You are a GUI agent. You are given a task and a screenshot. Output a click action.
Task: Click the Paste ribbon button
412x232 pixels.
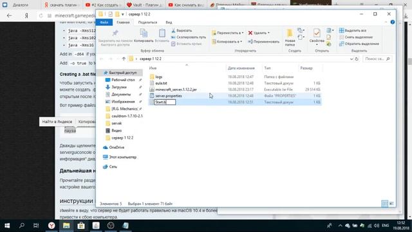point(162,35)
